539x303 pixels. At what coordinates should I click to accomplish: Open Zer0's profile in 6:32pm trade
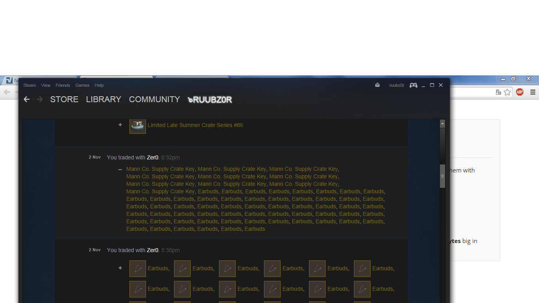click(x=152, y=157)
